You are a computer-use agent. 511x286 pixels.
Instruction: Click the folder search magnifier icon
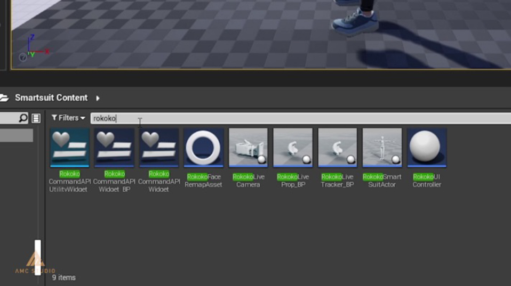(23, 118)
